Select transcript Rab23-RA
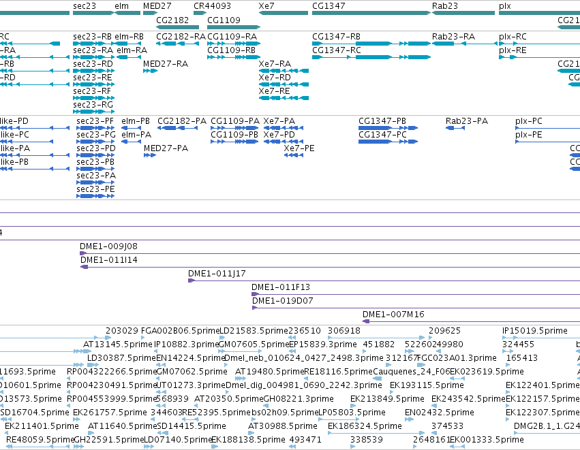This screenshot has height=450, width=580. (x=465, y=44)
